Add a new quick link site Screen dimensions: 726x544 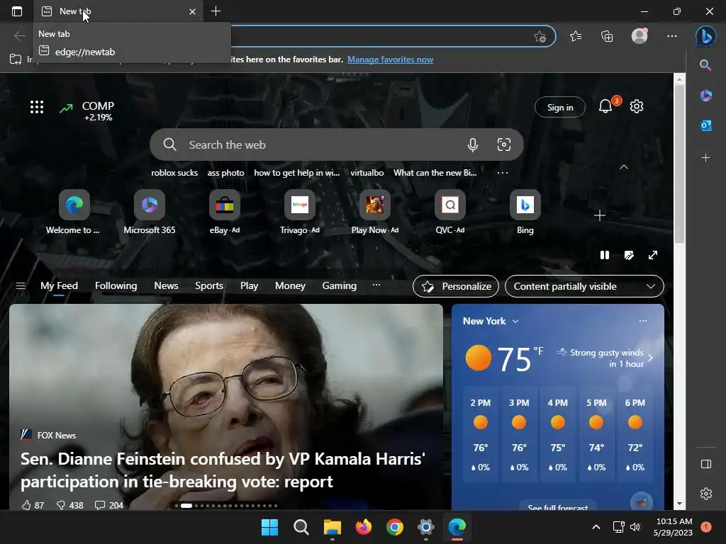pos(600,215)
